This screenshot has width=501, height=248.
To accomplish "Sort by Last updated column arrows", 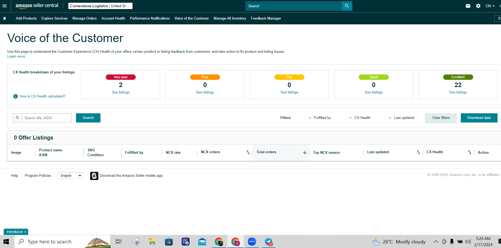I will pyautogui.click(x=418, y=152).
